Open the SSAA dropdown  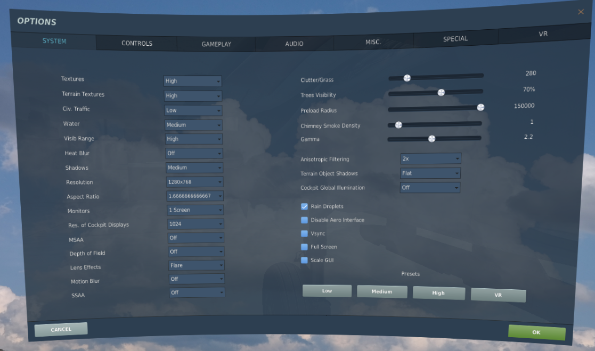[x=197, y=292]
